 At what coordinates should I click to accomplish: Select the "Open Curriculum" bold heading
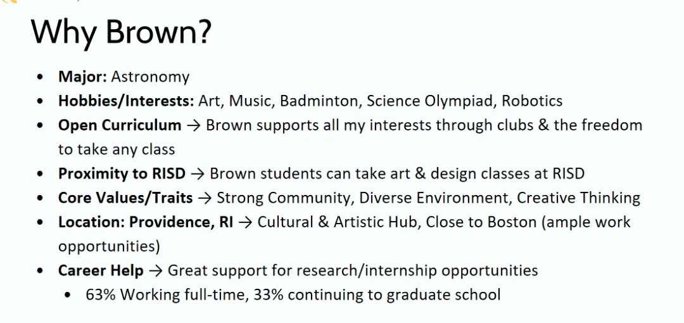(120, 125)
